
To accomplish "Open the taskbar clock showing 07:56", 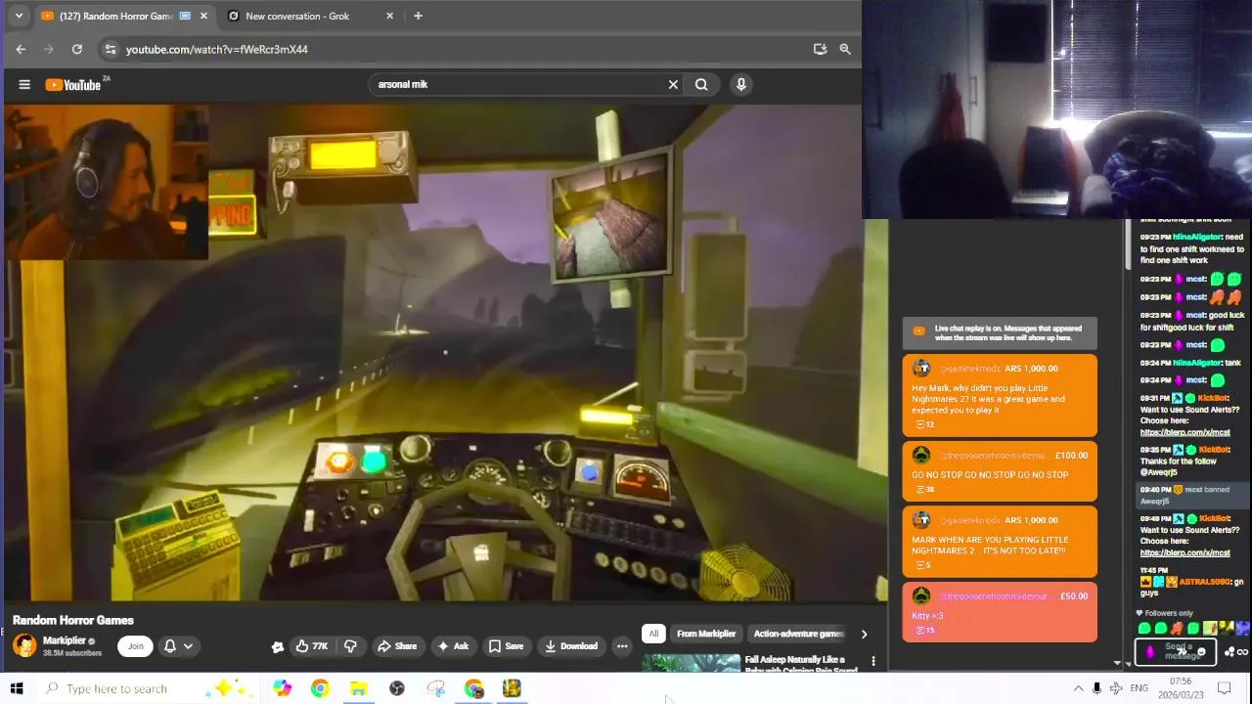I will (1181, 688).
